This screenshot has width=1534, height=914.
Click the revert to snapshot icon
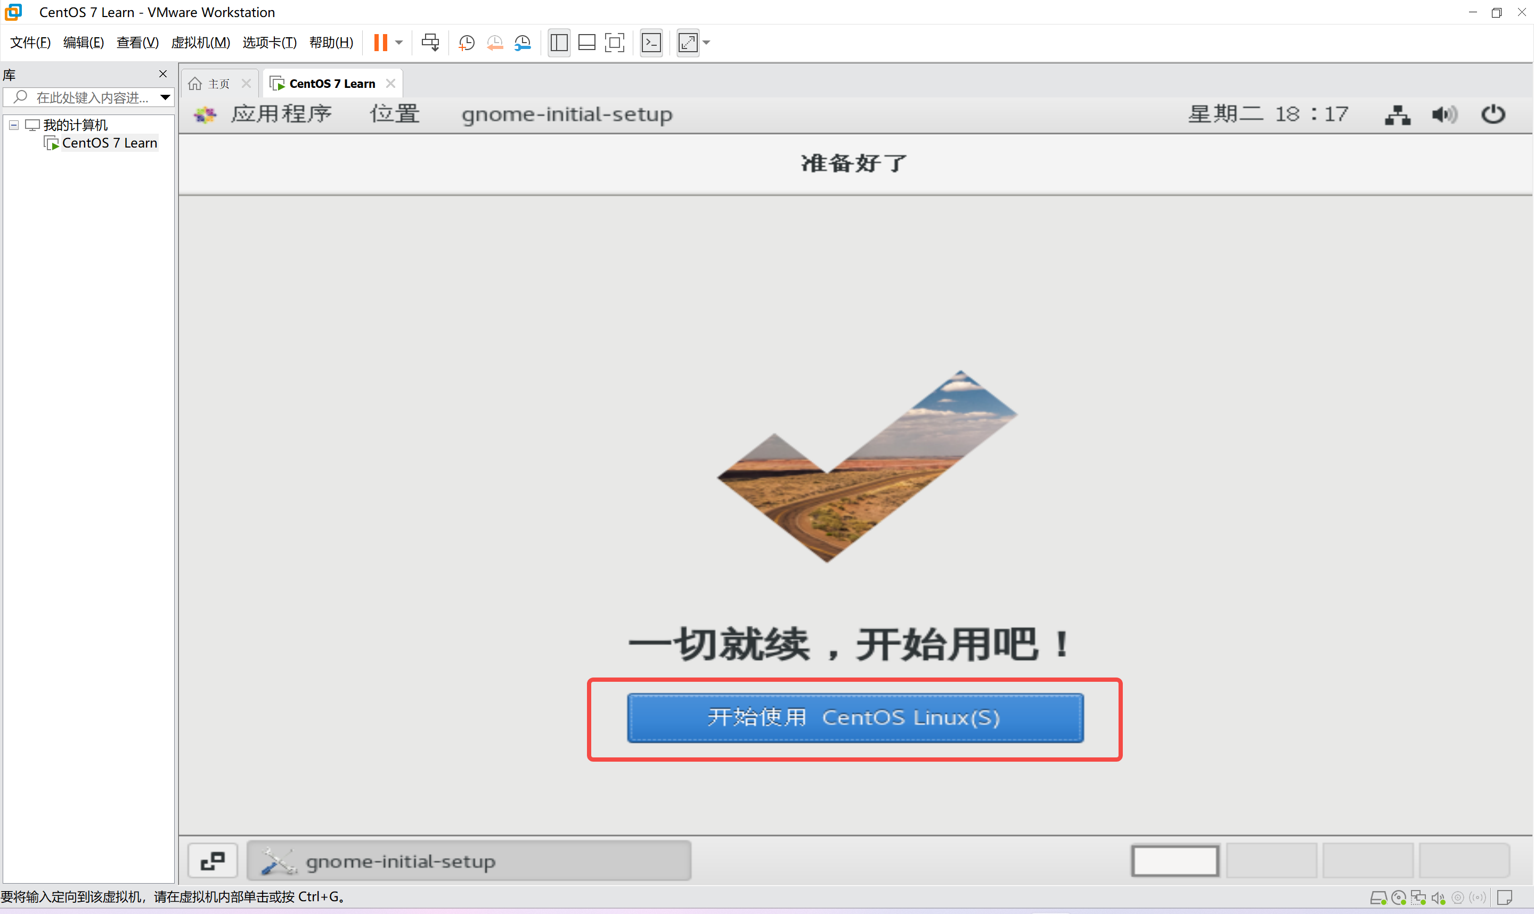[x=494, y=43]
